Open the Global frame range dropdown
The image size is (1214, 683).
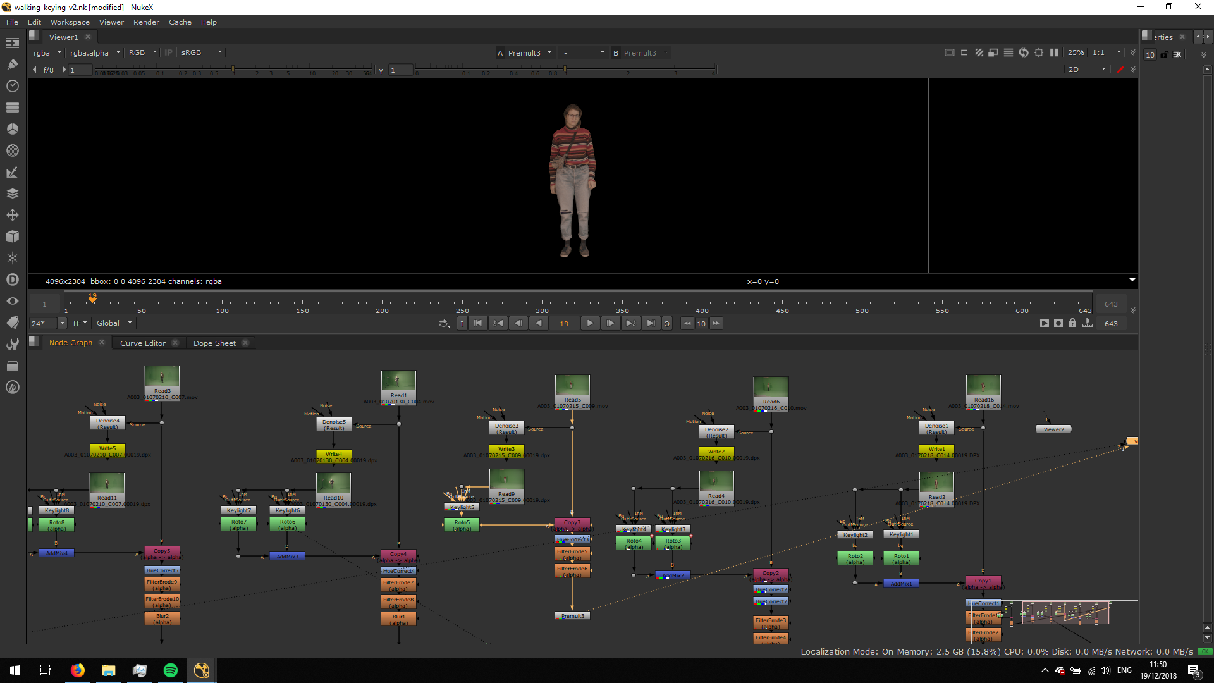pos(114,323)
